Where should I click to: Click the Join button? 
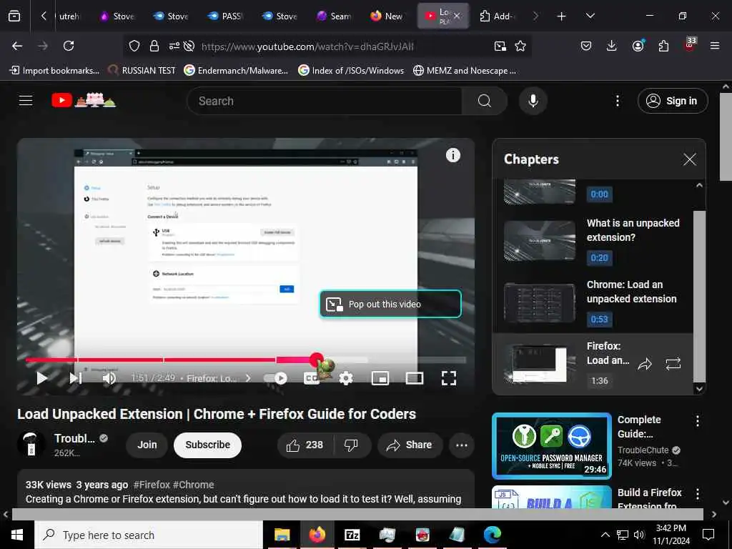147,445
